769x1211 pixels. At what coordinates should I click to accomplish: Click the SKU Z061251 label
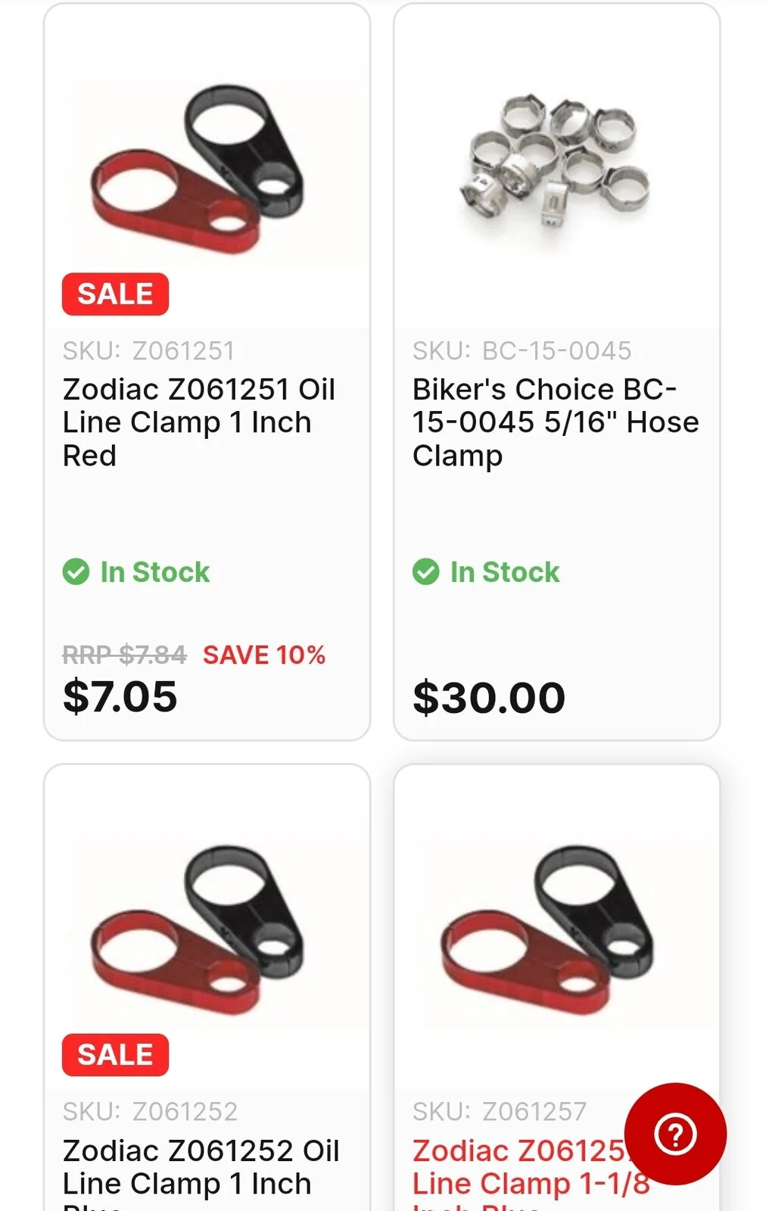click(x=149, y=351)
